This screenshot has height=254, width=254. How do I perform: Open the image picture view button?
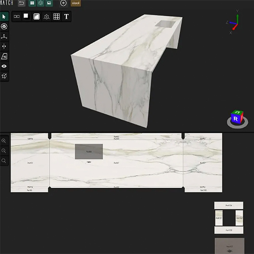[49, 3]
